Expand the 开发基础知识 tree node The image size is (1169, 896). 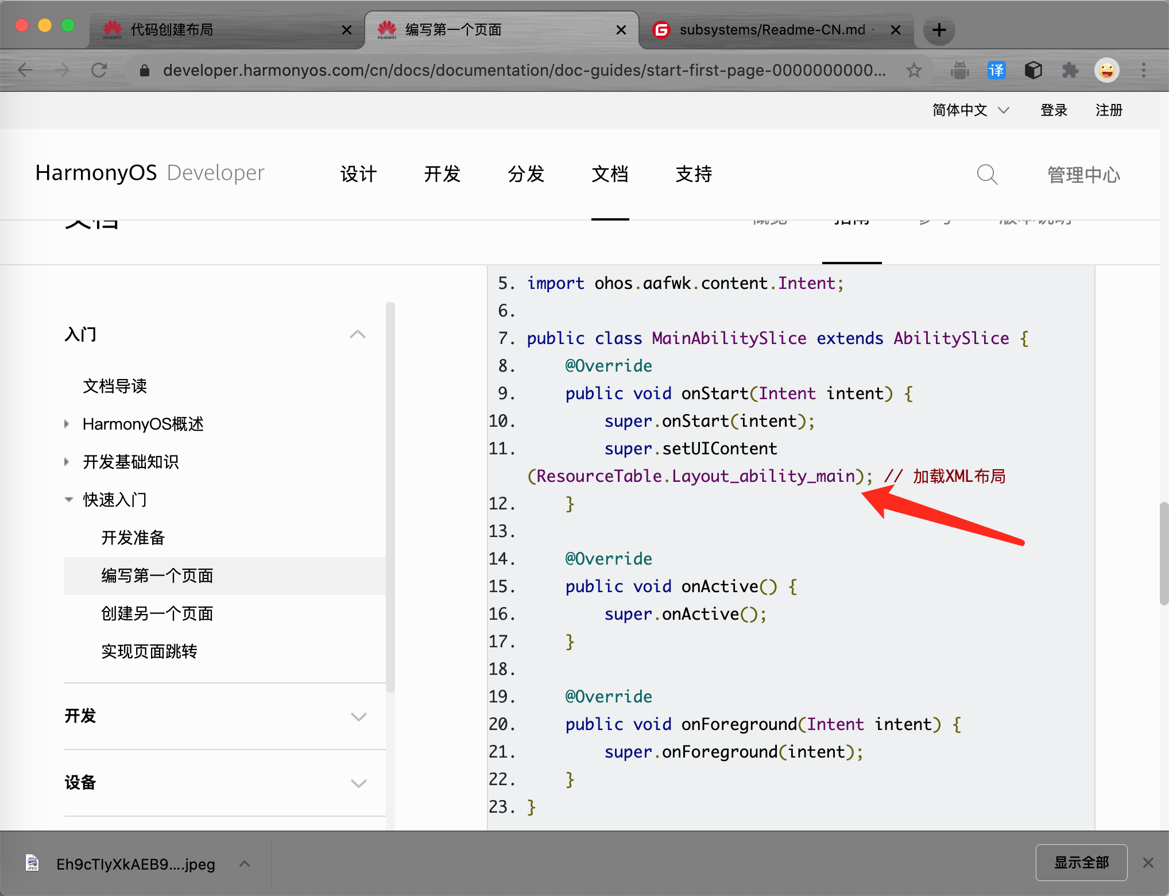click(67, 462)
